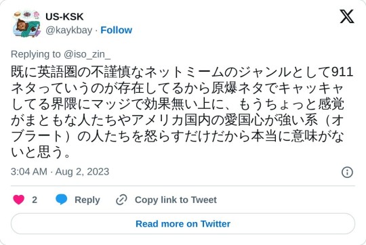Click the Replying to label
Viewport: 366px width, 245px height.
[x=36, y=54]
